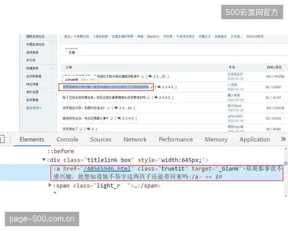Click the 更多版块» link
The height and width of the screenshot is (231, 288).
point(34,108)
